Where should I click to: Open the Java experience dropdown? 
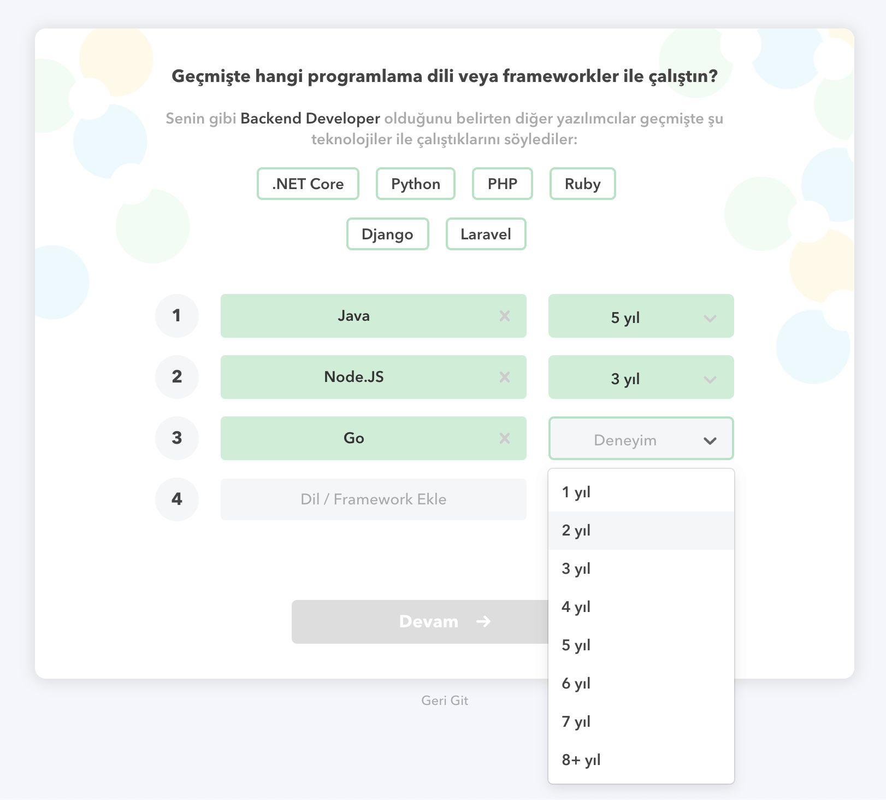pyautogui.click(x=640, y=316)
